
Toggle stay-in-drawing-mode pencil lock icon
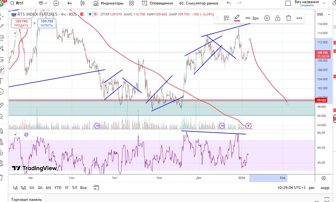click(x=2, y=142)
